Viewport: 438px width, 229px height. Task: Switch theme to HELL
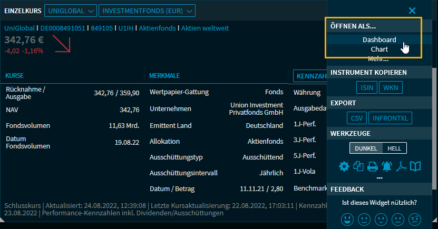[x=394, y=148]
